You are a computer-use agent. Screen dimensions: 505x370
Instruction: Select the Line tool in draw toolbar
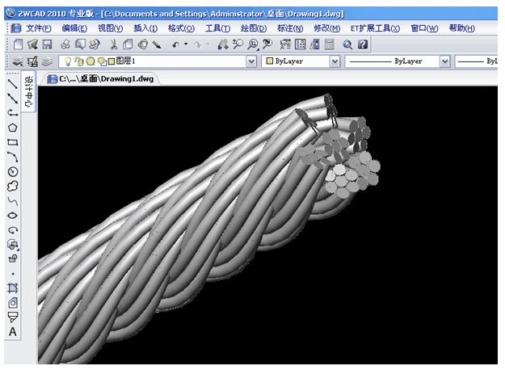pos(12,84)
